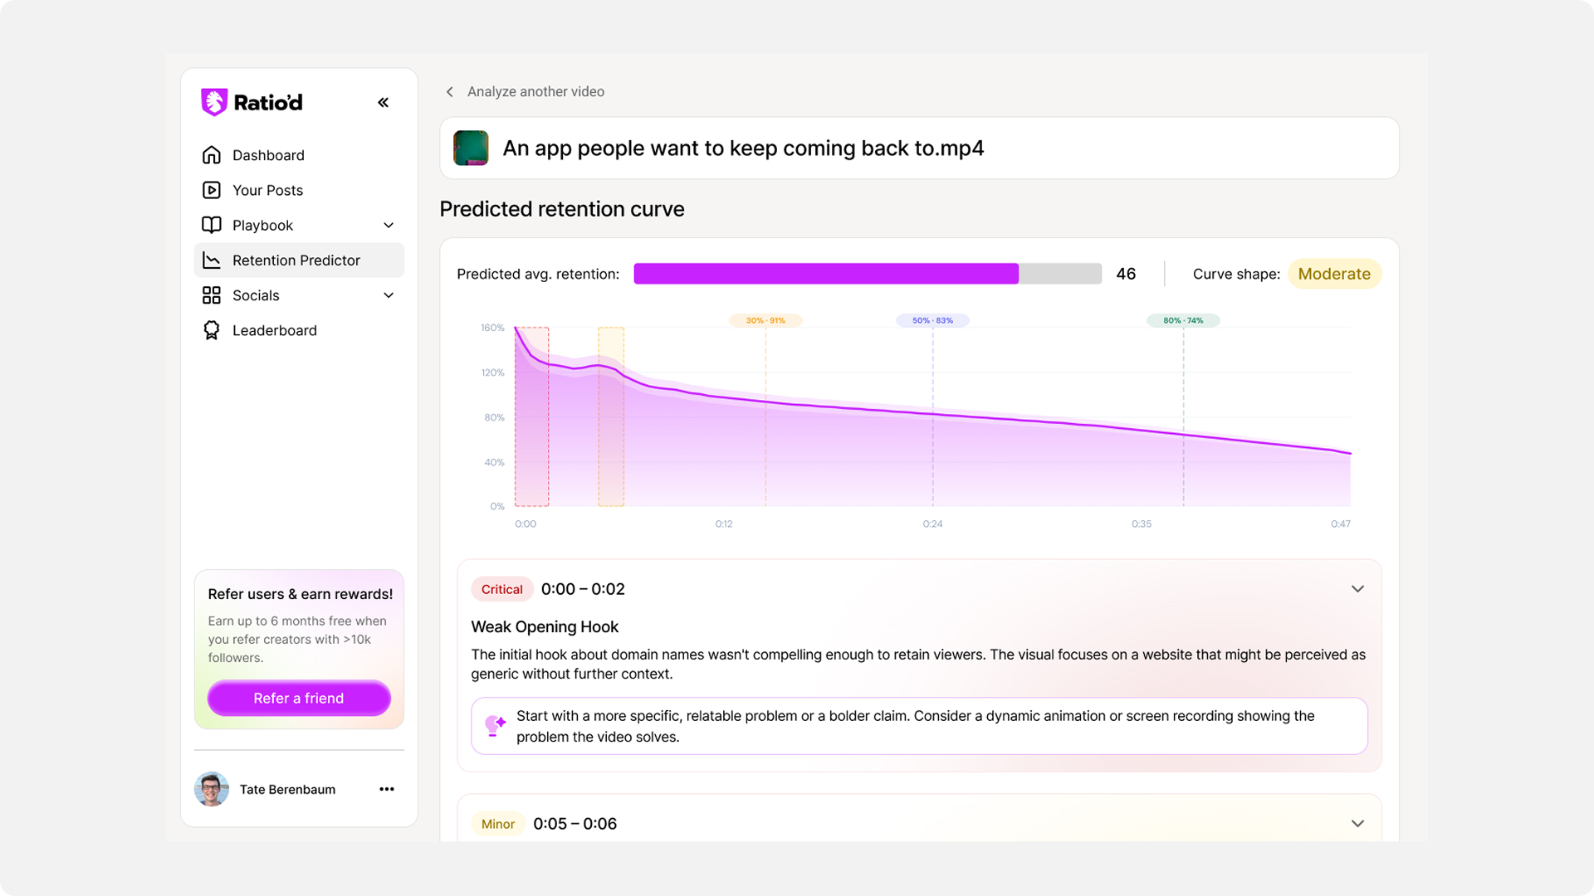This screenshot has width=1594, height=896.
Task: Click the Playbook book icon
Action: (x=212, y=225)
